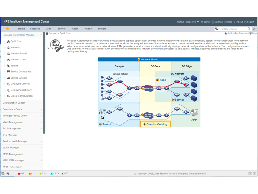Click the bottom-right plus panel icon
Viewport: 258px width, 194px height.
[x=250, y=174]
